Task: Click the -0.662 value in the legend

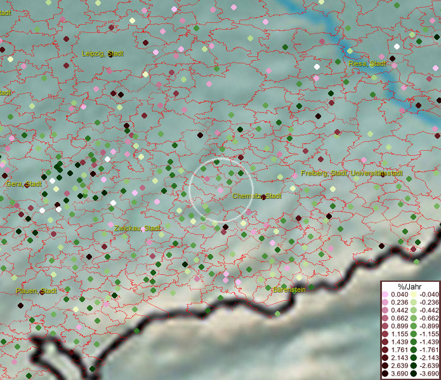Action: pyautogui.click(x=429, y=319)
